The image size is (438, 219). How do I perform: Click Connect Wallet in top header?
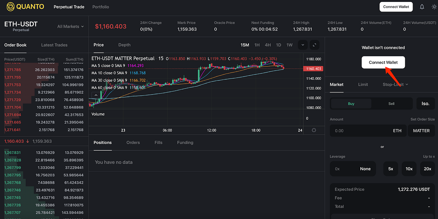pyautogui.click(x=396, y=7)
